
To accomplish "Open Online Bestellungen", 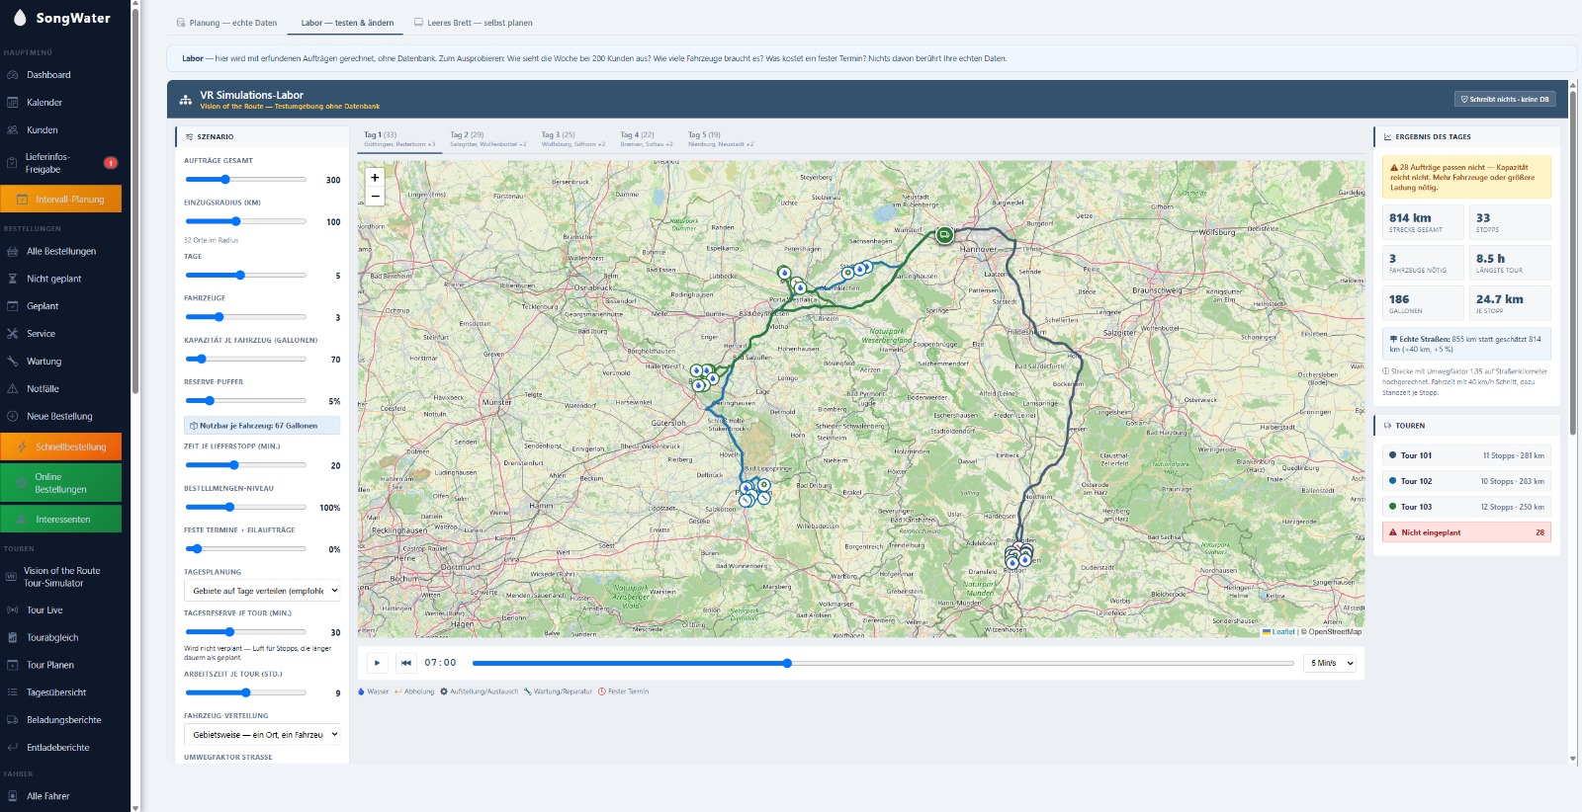I will click(61, 483).
